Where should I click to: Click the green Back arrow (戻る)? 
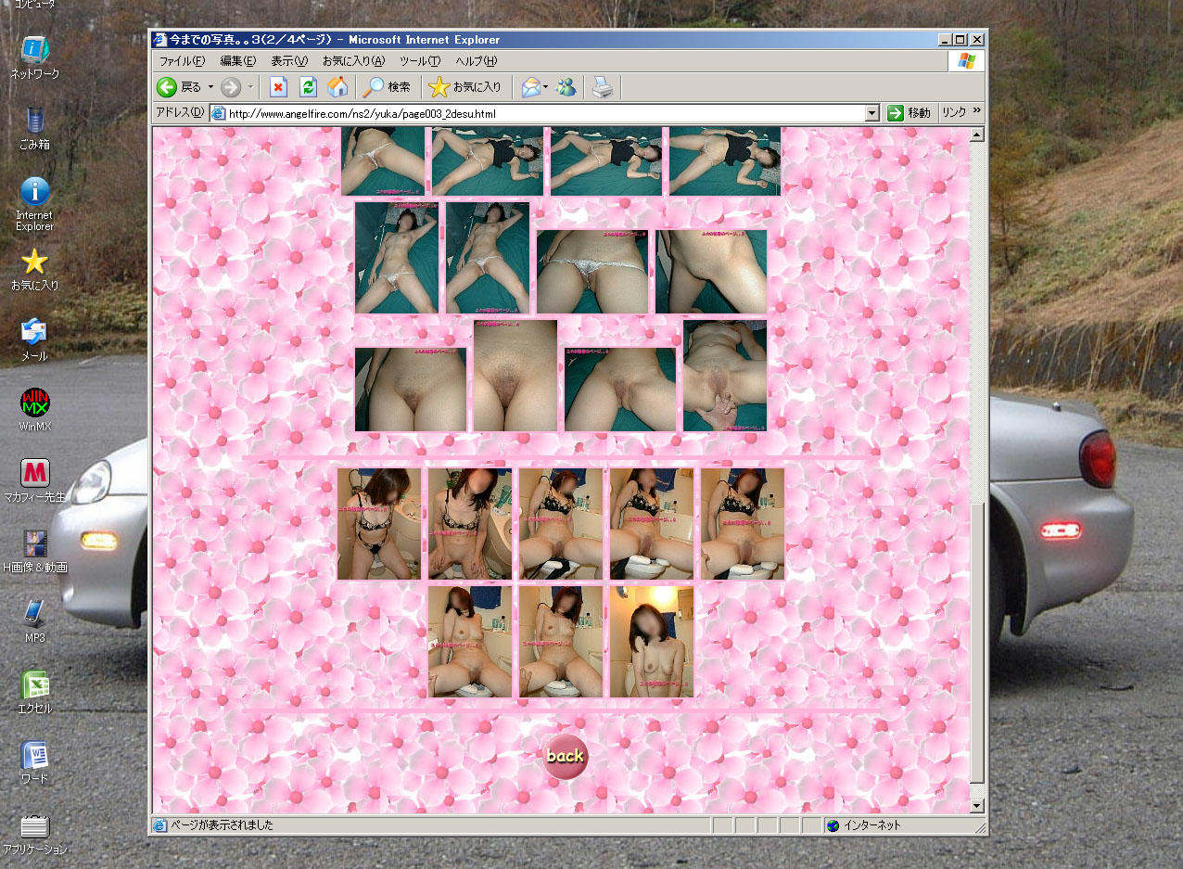click(167, 87)
